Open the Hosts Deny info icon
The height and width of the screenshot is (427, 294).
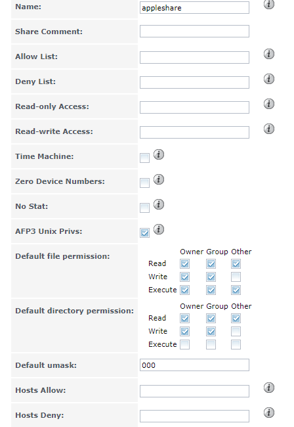[268, 413]
